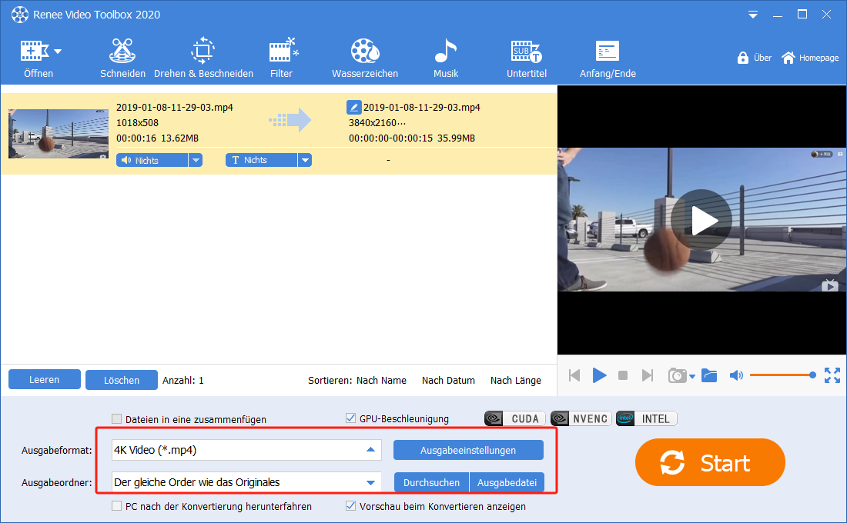Image resolution: width=847 pixels, height=523 pixels.
Task: Click the Über lock icon
Action: tap(743, 58)
